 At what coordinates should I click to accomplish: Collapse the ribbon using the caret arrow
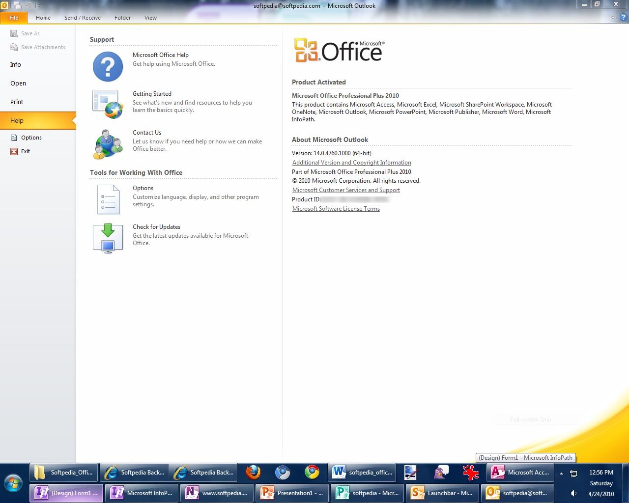[x=612, y=18]
